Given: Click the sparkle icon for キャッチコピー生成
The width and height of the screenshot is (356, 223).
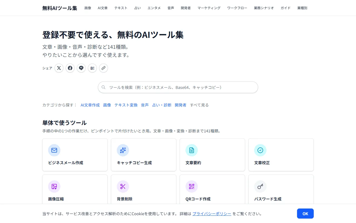Looking at the screenshot, I should (123, 150).
